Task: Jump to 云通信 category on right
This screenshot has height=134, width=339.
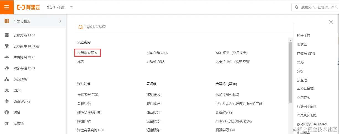Action: [302, 80]
